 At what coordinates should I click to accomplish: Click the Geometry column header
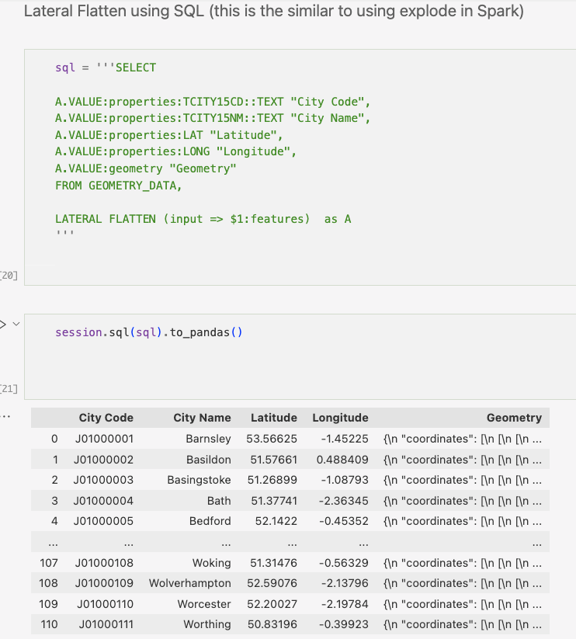[x=514, y=418]
